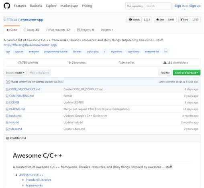Open the CONTRIBUTING.md file

[21, 96]
